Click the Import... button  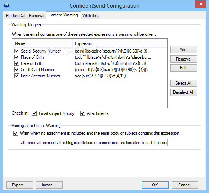click(49, 185)
